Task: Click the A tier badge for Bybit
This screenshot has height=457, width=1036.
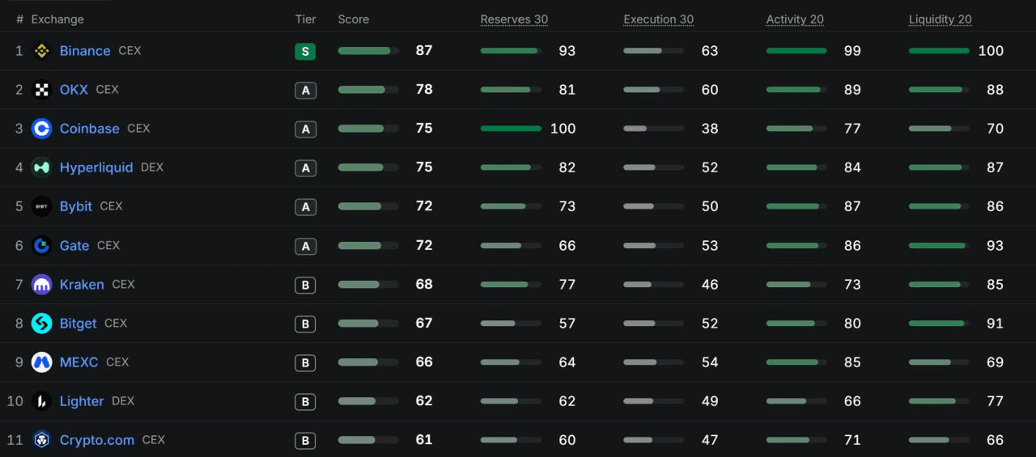Action: click(x=305, y=207)
